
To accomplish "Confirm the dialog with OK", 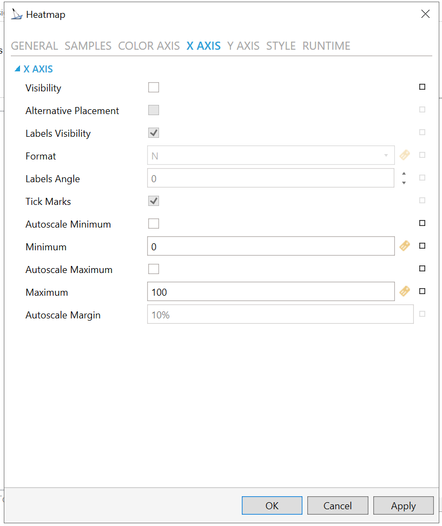I will [272, 506].
